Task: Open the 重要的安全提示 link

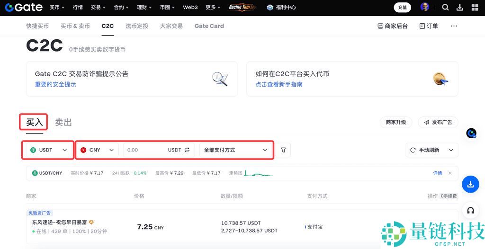Action: tap(55, 84)
